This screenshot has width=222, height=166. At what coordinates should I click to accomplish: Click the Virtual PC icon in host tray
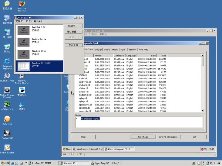[x=208, y=163]
